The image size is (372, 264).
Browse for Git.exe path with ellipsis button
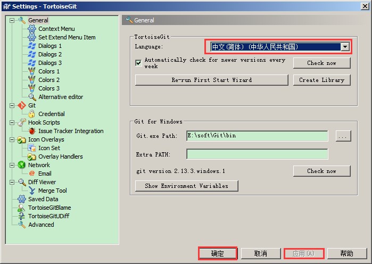tap(343, 136)
